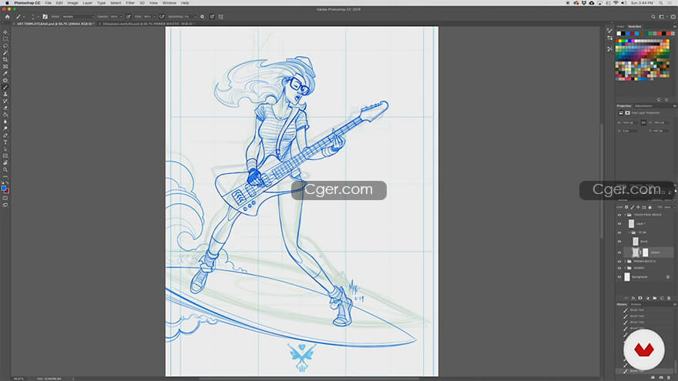
Task: Select the Rectangular Marquee tool
Action: coord(5,39)
